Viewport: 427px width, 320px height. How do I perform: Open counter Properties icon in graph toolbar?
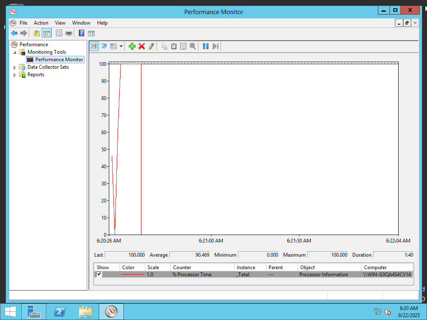(x=183, y=46)
